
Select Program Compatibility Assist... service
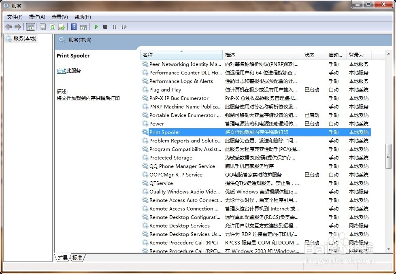point(185,149)
